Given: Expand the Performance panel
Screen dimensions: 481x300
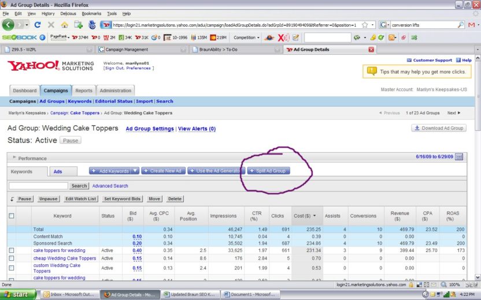Looking at the screenshot, I should [14, 157].
